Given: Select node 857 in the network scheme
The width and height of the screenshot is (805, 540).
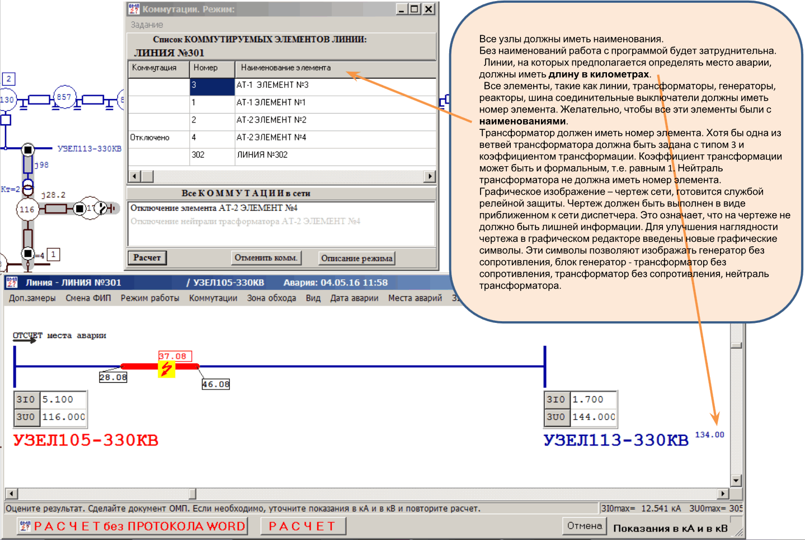Looking at the screenshot, I should point(64,97).
